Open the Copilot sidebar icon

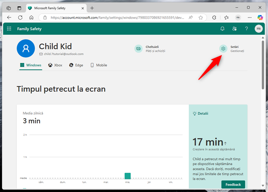260,17
